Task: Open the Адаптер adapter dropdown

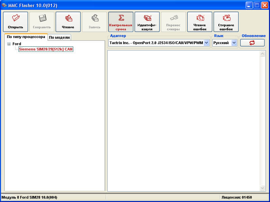Action: 207,43
